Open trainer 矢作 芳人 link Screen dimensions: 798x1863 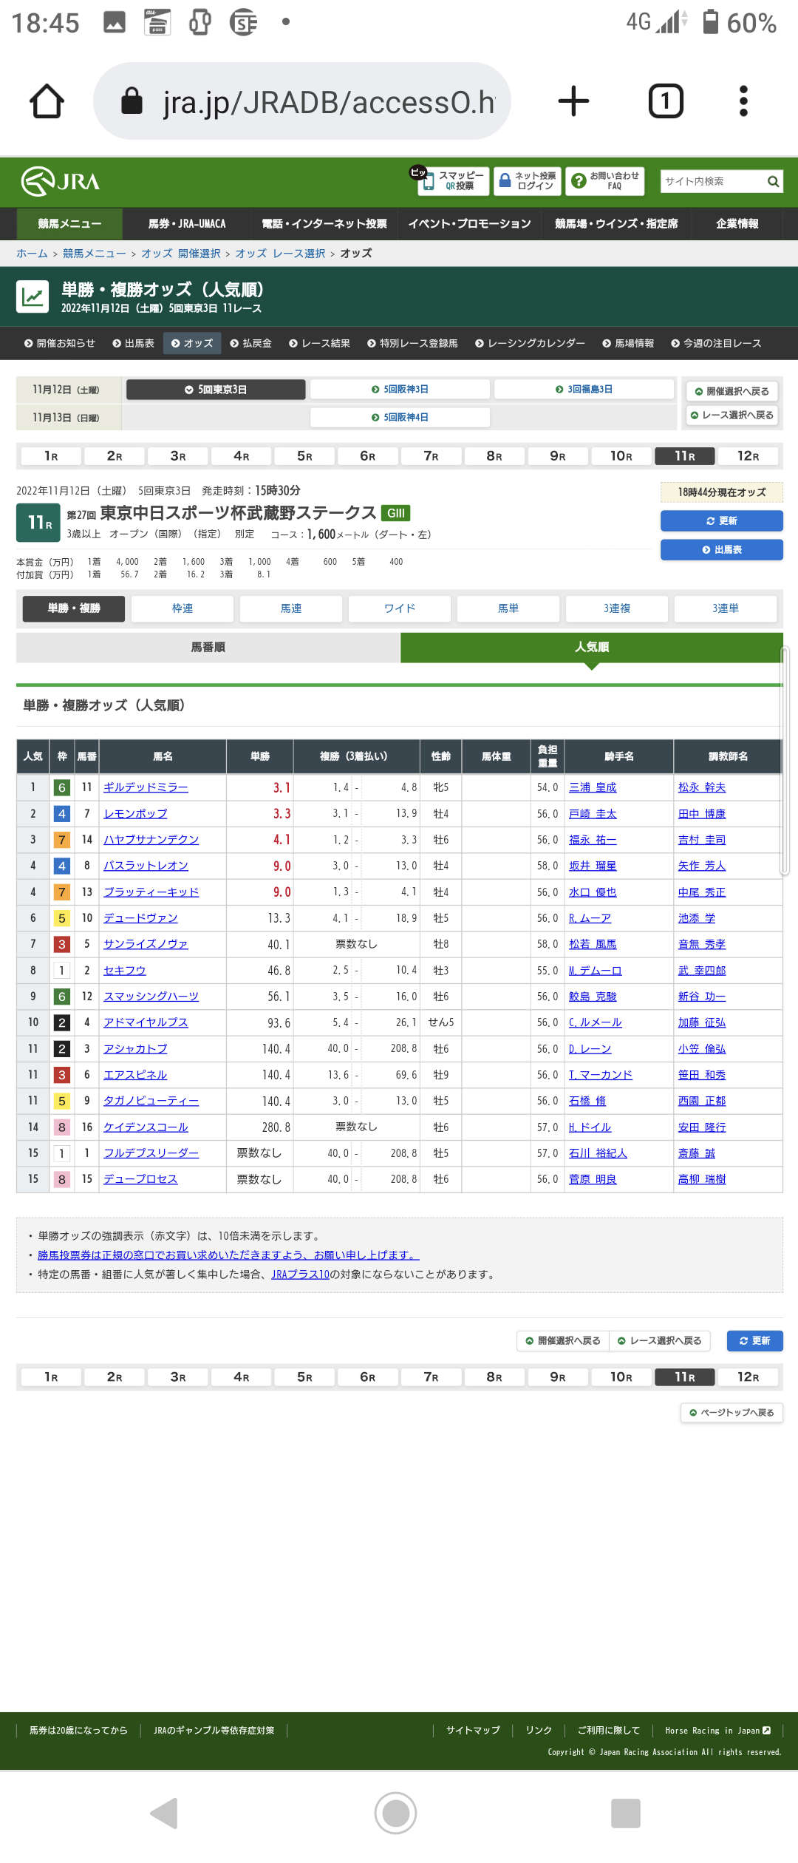(702, 866)
